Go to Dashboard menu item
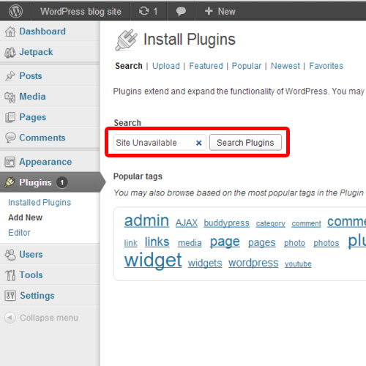This screenshot has width=366, height=366. pos(42,31)
